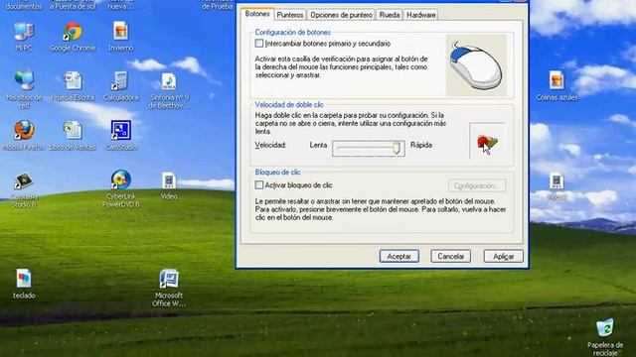The height and width of the screenshot is (357, 636).
Task: Launch Mozilla Firefox from the desktop
Action: point(24,130)
